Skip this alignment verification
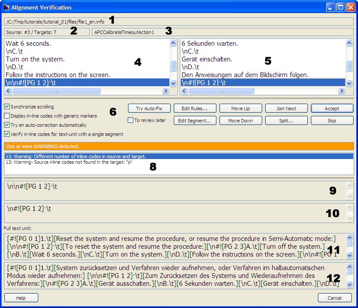This screenshot has width=358, height=308. tap(331, 120)
